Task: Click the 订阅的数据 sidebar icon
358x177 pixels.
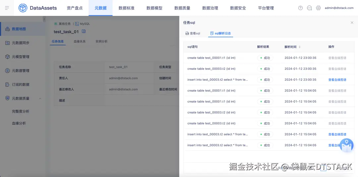Action: click(7, 84)
